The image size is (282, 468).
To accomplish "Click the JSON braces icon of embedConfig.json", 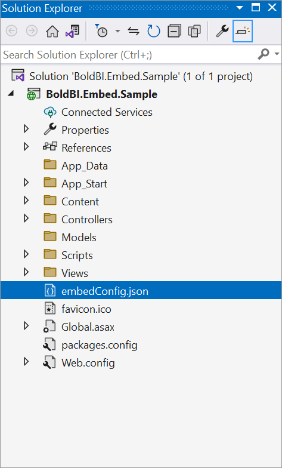I will [50, 290].
